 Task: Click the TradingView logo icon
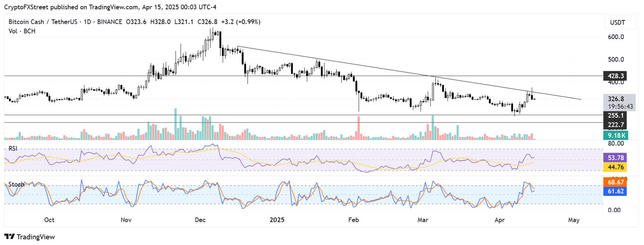(9, 237)
